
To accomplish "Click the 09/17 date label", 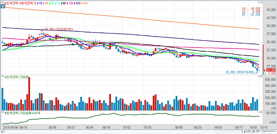I will pyautogui.click(x=239, y=127).
